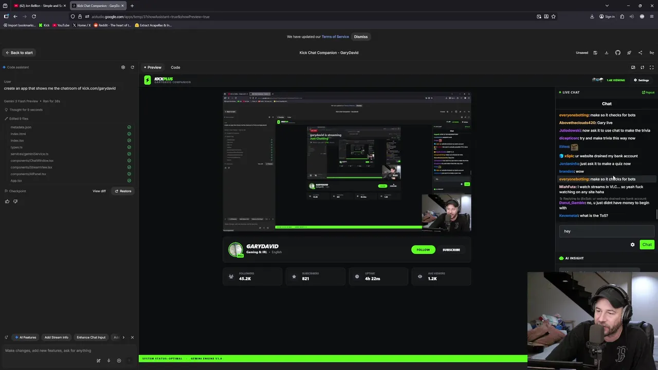The image size is (658, 370).
Task: Select Enhance Chat Input suggestion chip
Action: 91,337
